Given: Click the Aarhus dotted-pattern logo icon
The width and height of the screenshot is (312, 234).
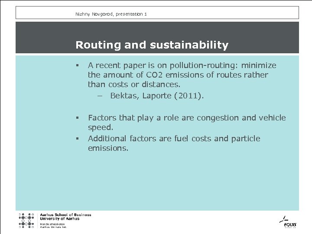Looking at the screenshot, I should (26, 221).
